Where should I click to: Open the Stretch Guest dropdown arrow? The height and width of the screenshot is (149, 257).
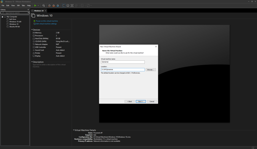coord(91,5)
